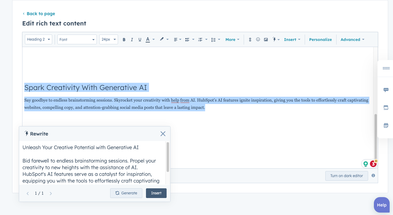Open the emoji picker

pyautogui.click(x=258, y=39)
